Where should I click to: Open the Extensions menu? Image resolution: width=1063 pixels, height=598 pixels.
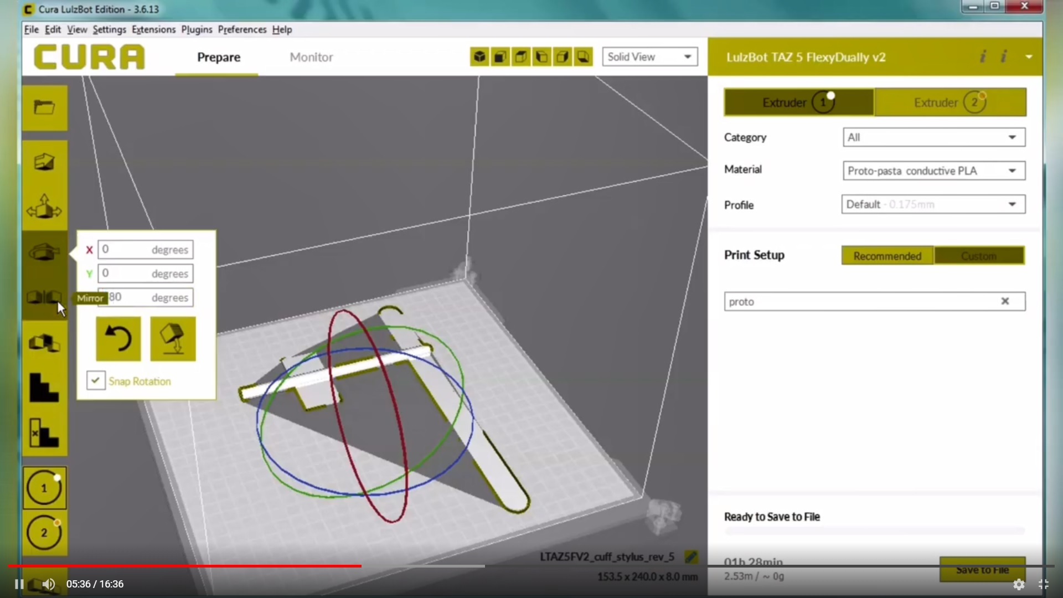[153, 29]
